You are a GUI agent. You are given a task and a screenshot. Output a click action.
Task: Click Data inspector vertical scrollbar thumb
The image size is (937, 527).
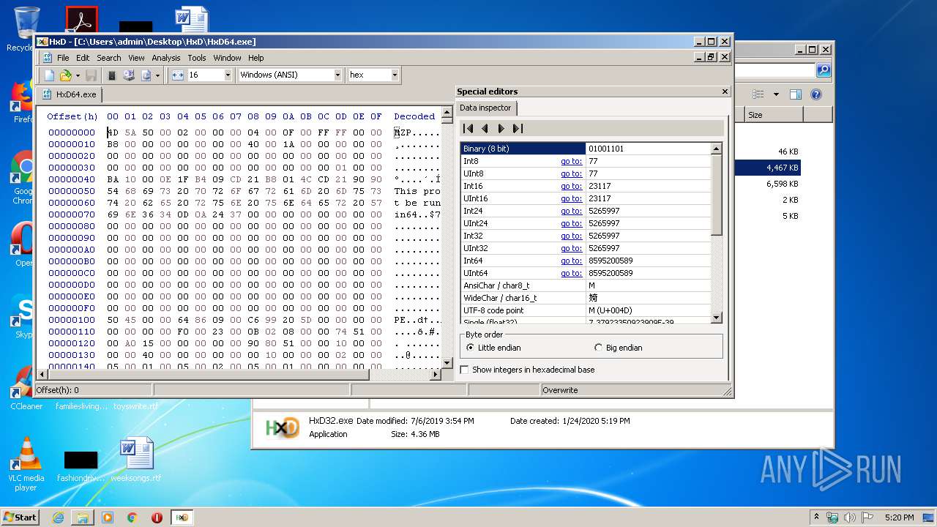[x=717, y=195]
